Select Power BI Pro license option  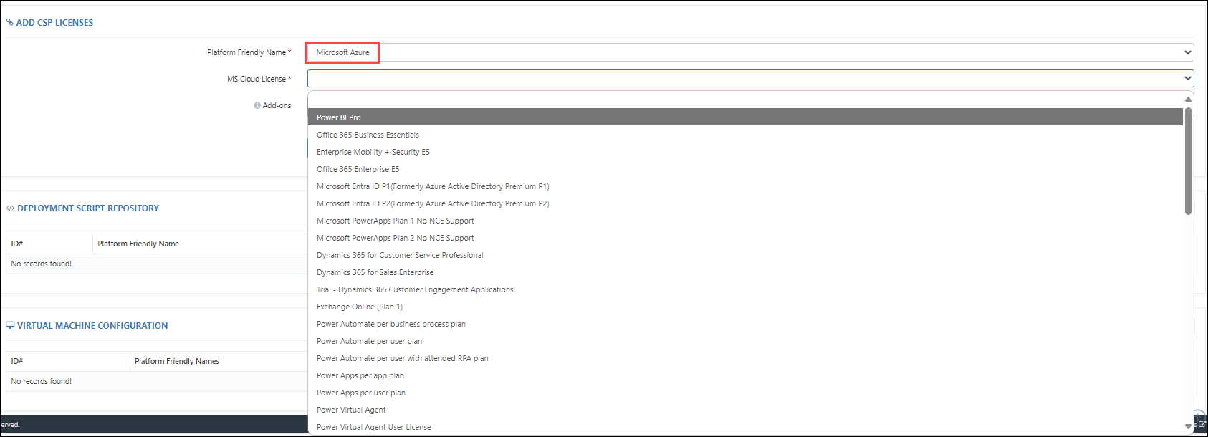[745, 117]
